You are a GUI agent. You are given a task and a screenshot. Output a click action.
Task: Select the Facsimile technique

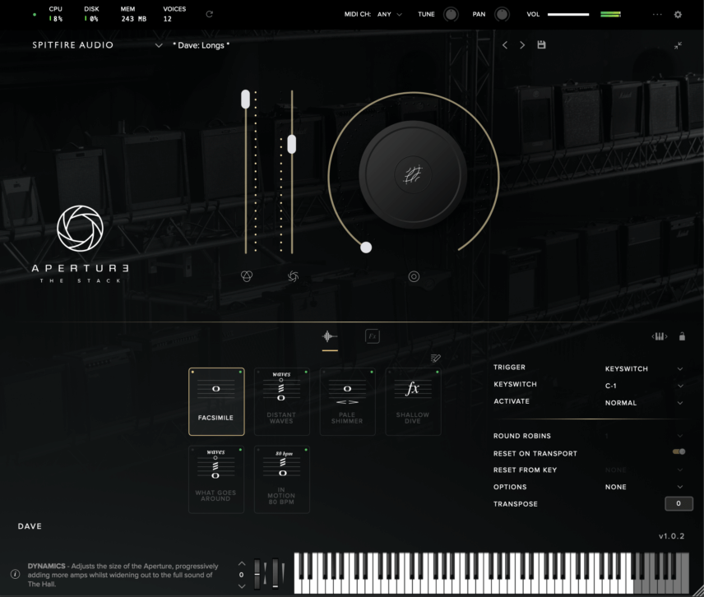coord(216,401)
